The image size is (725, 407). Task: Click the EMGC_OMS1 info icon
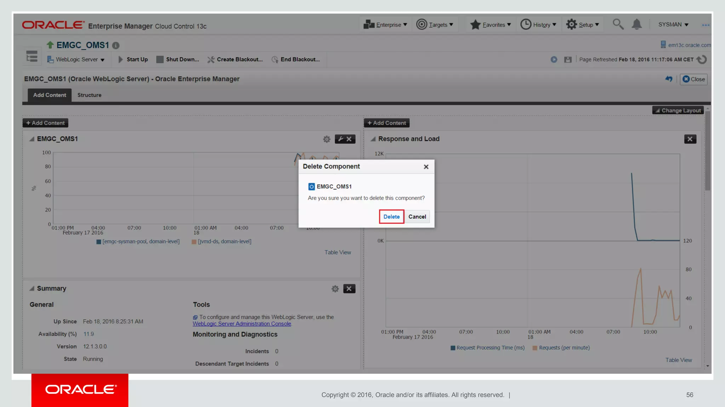pyautogui.click(x=116, y=46)
